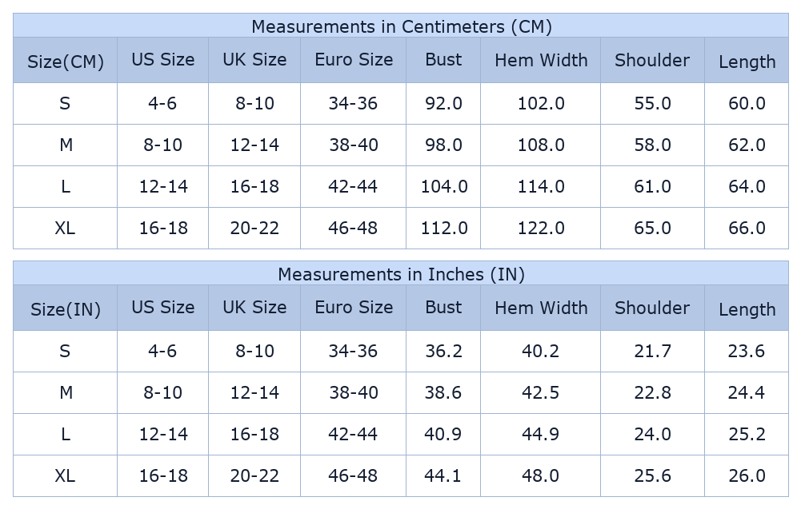Select the Shoulder header in centimeters table
This screenshot has width=801, height=513.
coord(652,61)
